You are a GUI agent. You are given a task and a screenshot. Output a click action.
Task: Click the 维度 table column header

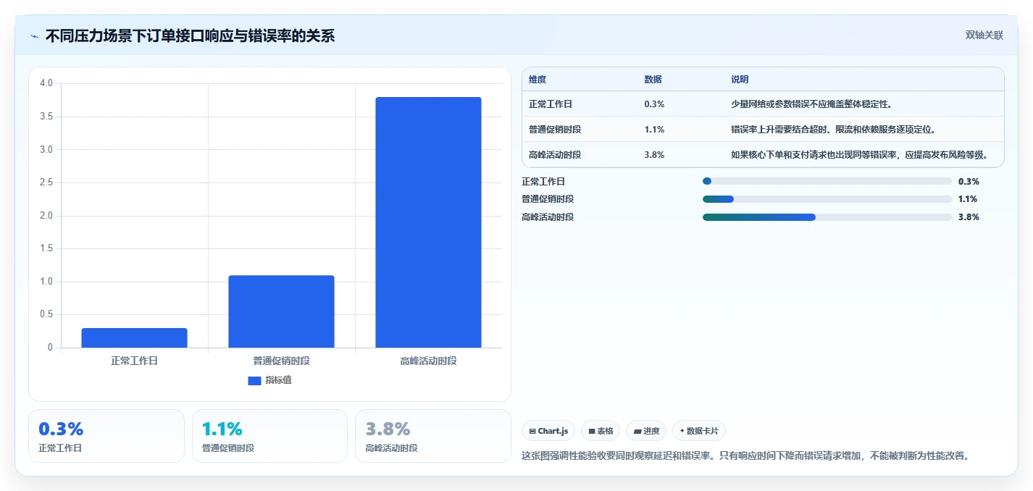pos(538,80)
